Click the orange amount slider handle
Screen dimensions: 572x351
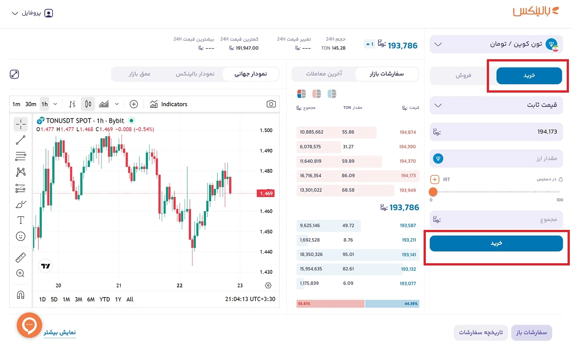tap(433, 192)
